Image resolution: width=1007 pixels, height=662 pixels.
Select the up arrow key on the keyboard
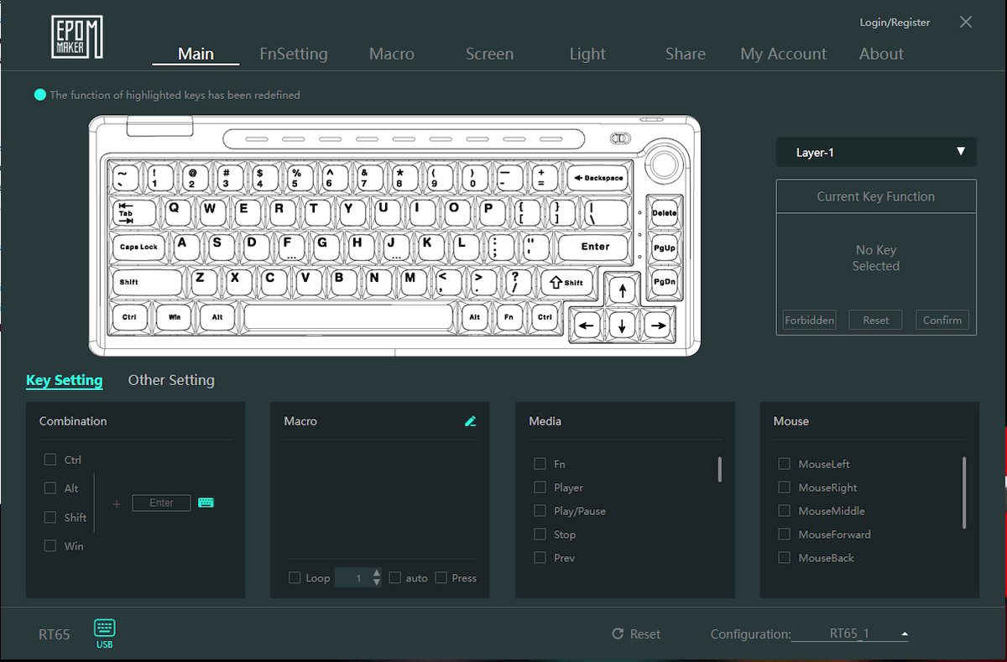622,292
